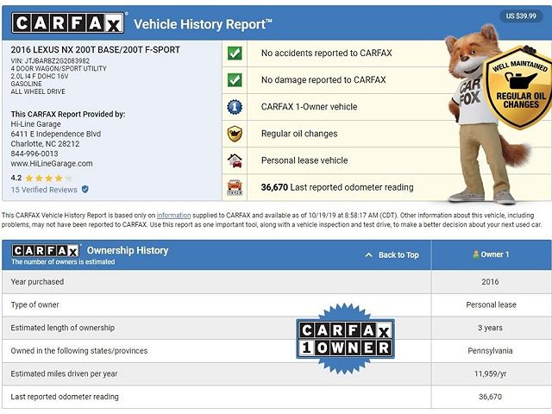Viewport: 552px width, 414px height.
Task: Click the CARFAX 1-Owner blue ribbon icon
Action: coord(234,107)
